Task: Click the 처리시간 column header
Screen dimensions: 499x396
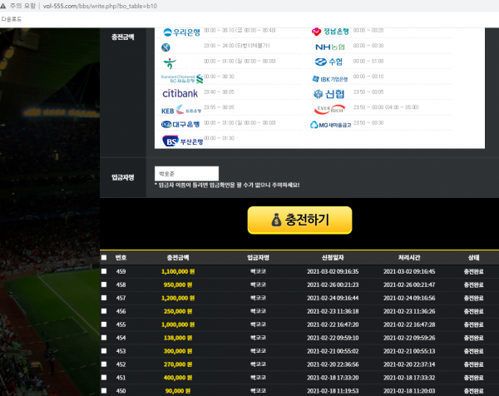Action: [x=409, y=258]
